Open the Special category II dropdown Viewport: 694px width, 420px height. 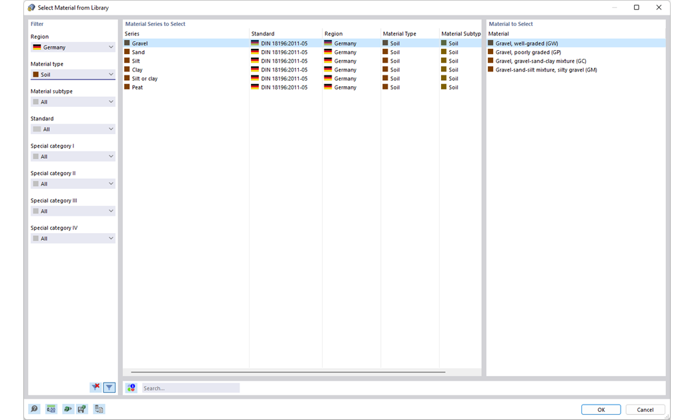click(x=73, y=184)
